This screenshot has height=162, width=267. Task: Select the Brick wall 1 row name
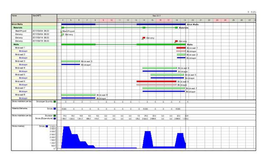(20, 48)
